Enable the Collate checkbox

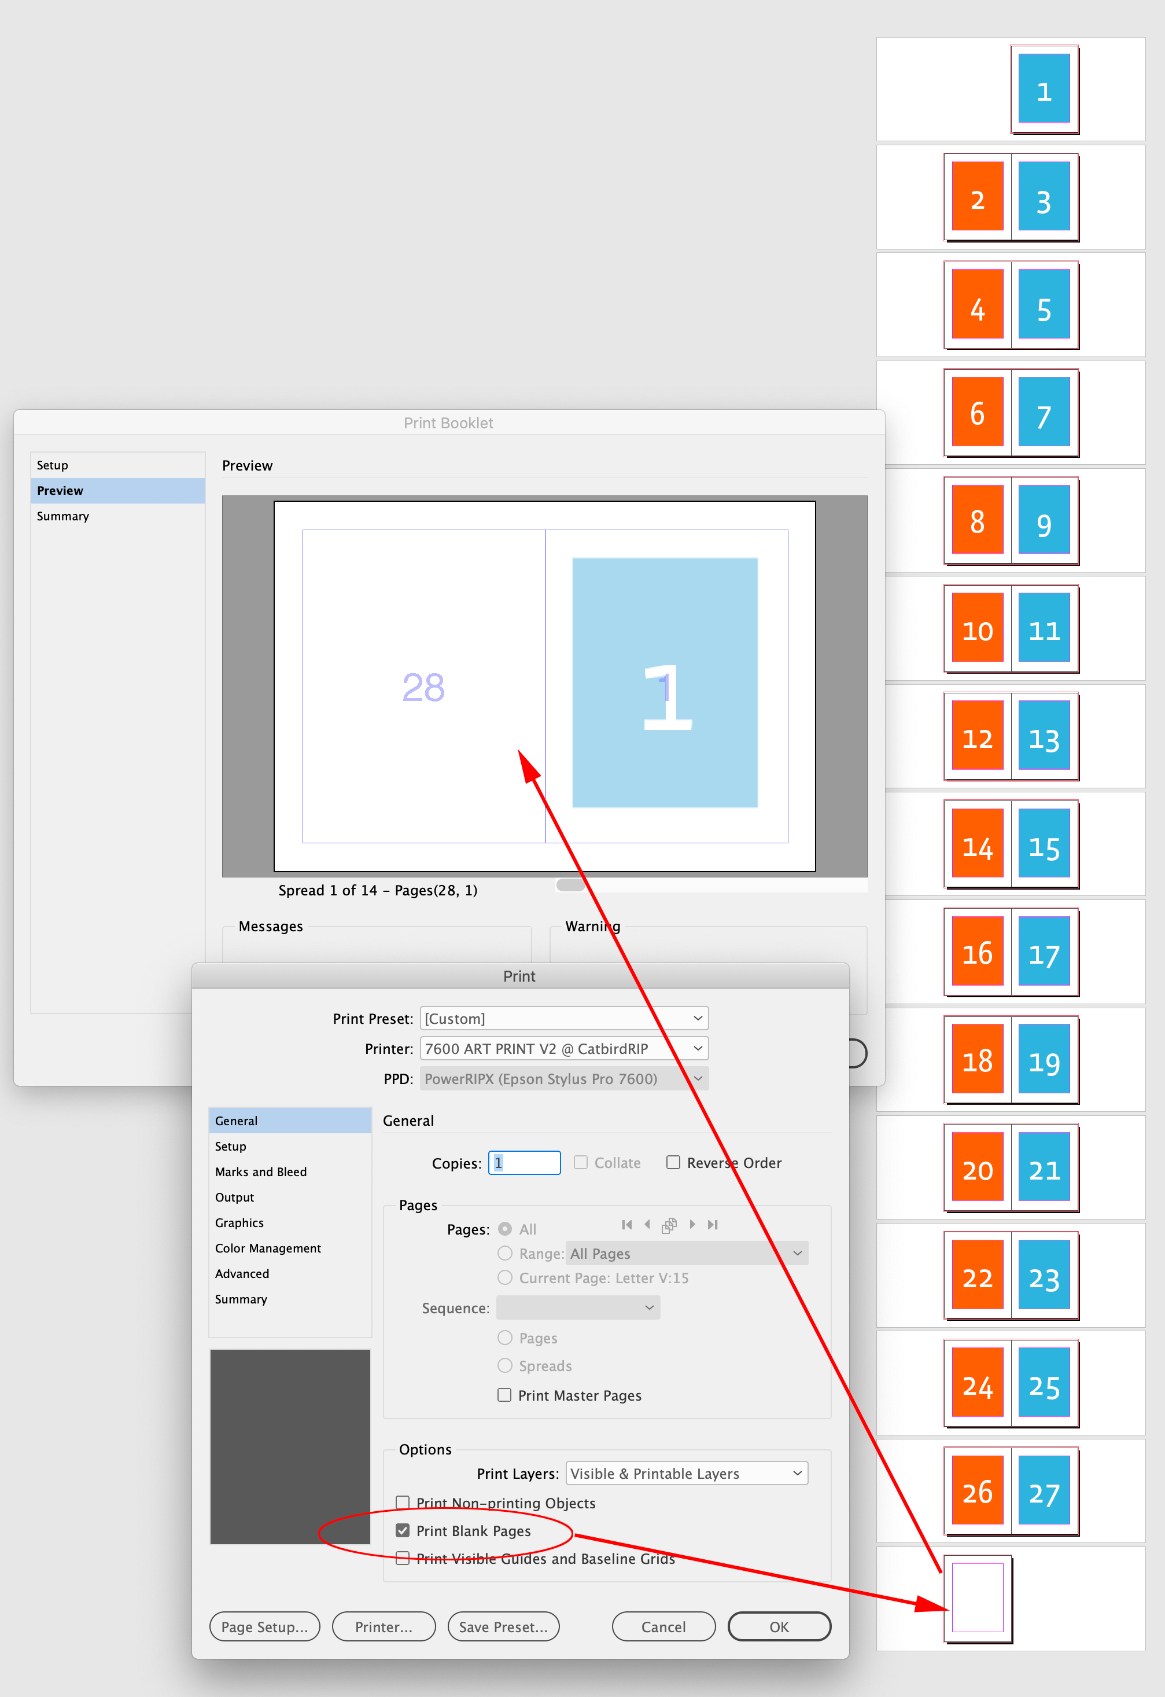[x=580, y=1162]
